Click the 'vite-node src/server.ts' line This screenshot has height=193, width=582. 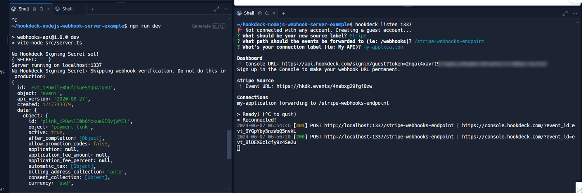46,43
